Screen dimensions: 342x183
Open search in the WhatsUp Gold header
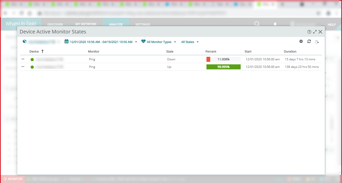coord(257,24)
